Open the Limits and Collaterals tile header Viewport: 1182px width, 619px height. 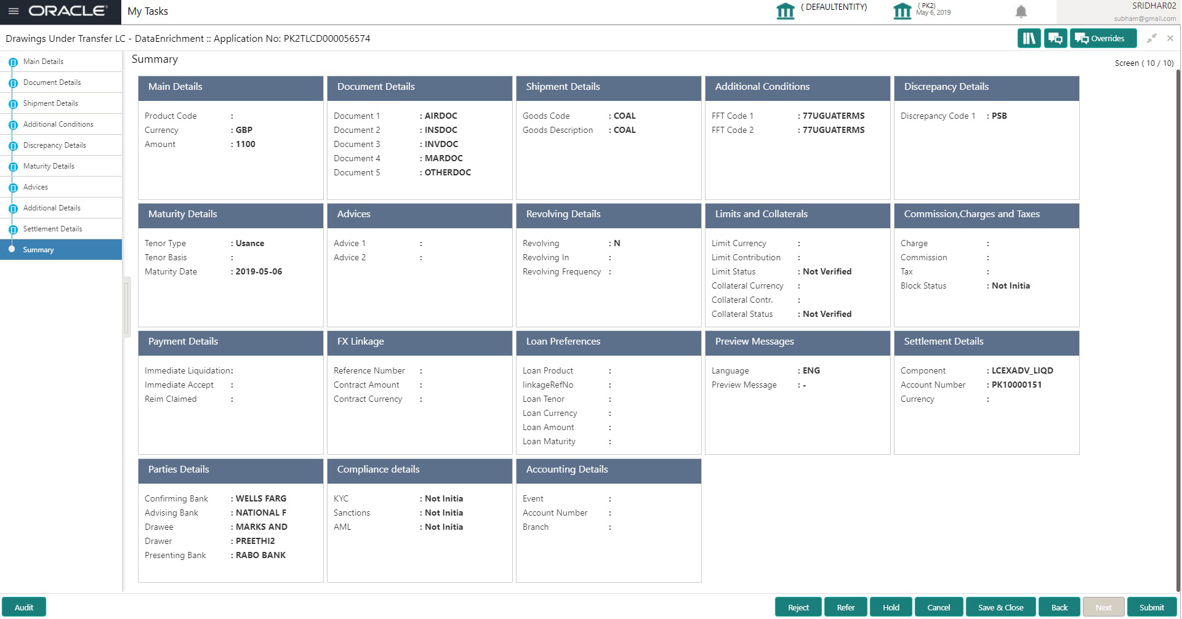pyautogui.click(x=798, y=215)
